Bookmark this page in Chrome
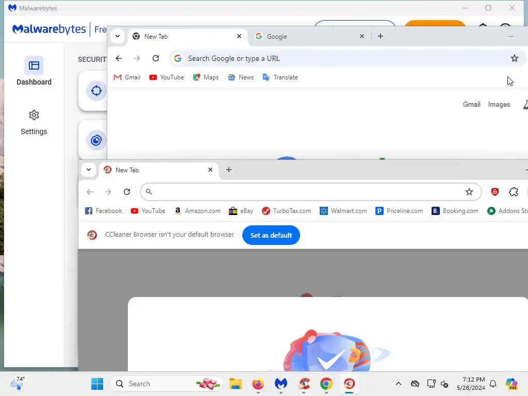This screenshot has width=528, height=396. (514, 58)
